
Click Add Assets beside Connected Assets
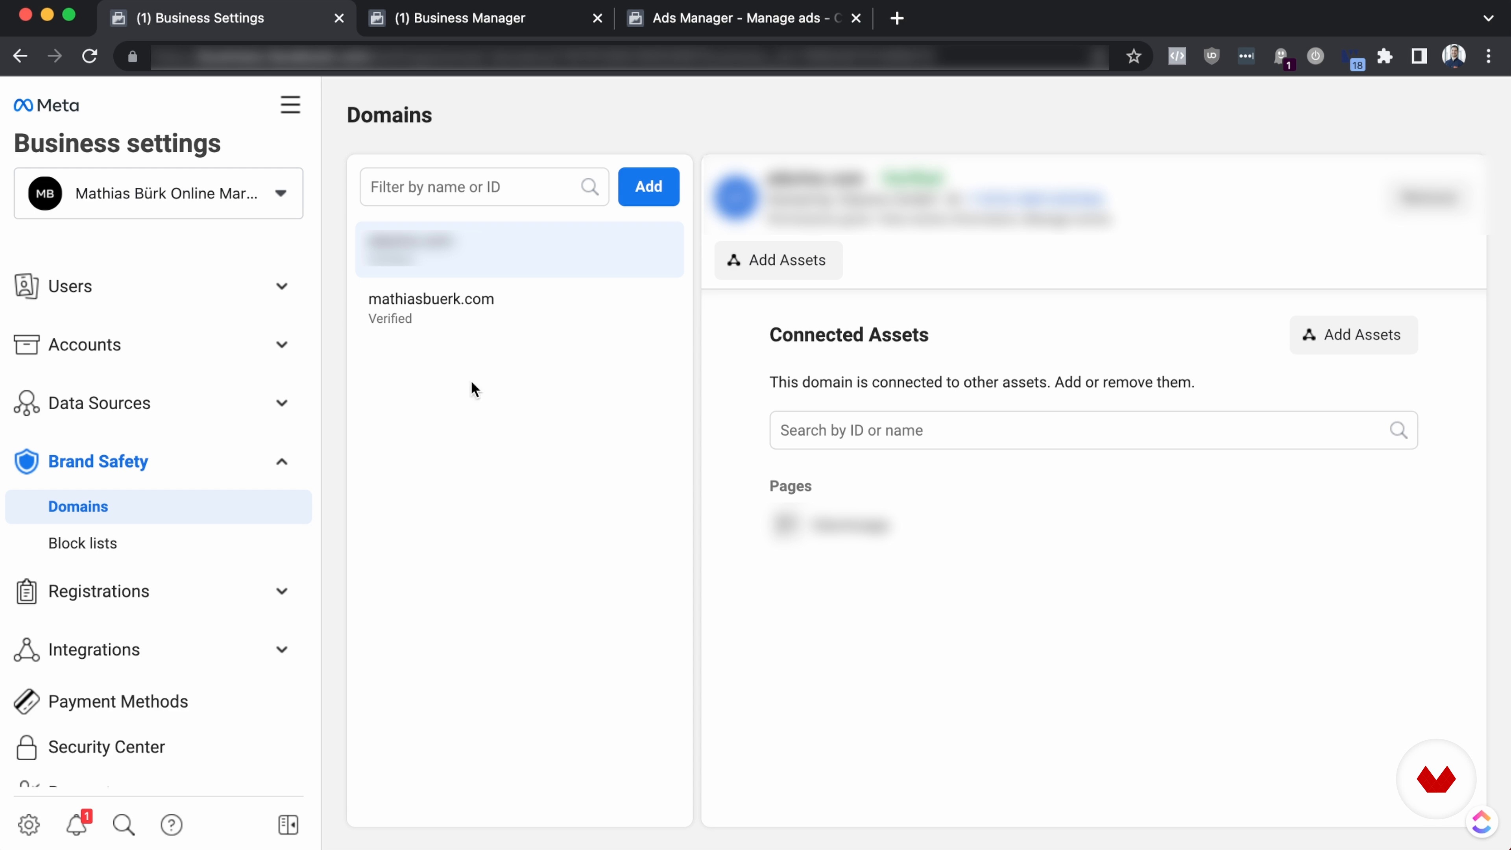[1353, 334]
